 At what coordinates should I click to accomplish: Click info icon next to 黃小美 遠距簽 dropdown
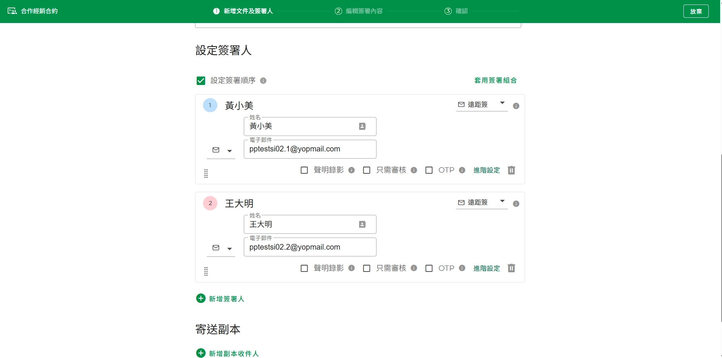pos(516,106)
